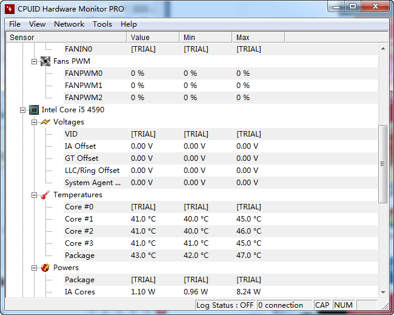Click the Intel Core i5 4590 chip icon
This screenshot has height=315, width=394.
point(34,110)
